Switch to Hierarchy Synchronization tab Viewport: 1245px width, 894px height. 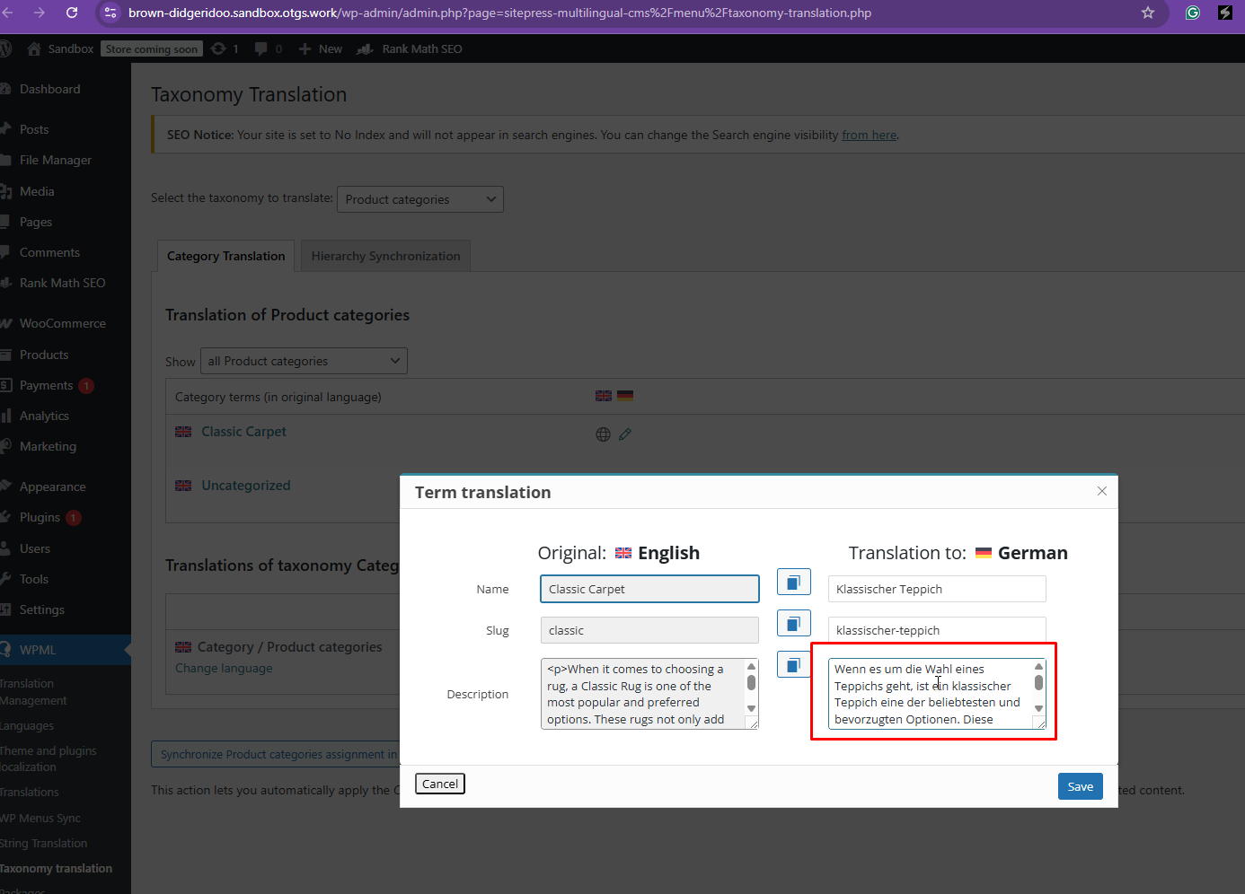(x=385, y=256)
